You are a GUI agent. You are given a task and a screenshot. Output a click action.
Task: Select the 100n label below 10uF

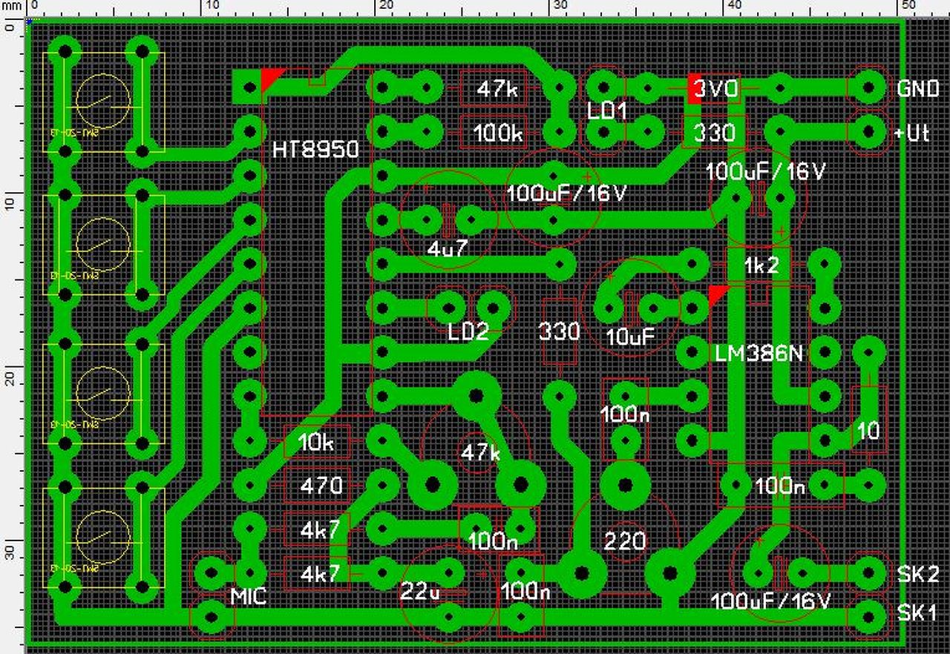coord(625,414)
